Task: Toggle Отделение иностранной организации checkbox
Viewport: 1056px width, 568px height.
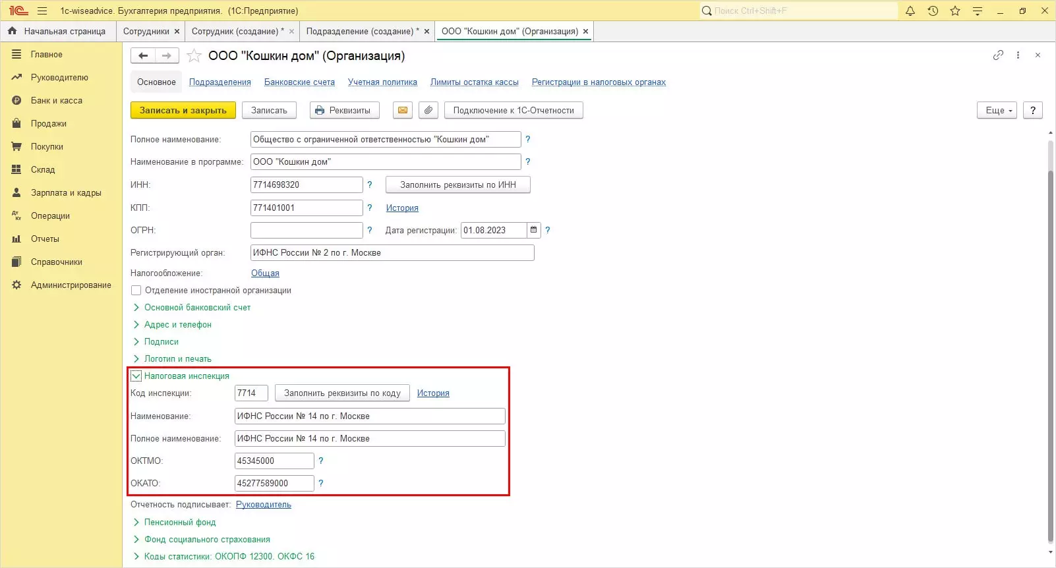Action: pyautogui.click(x=136, y=290)
